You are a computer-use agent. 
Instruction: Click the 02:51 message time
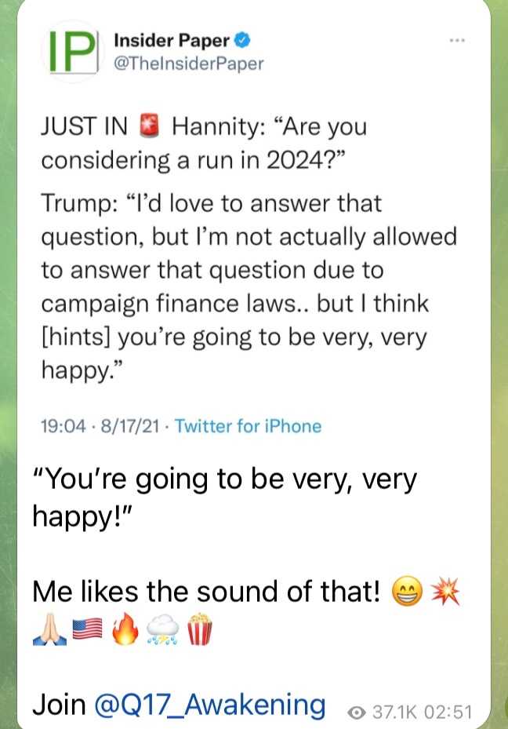tap(452, 713)
